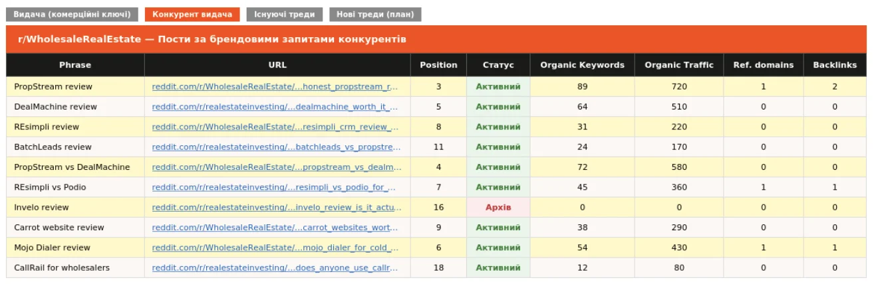Click Активний status in CallRail row
Image resolution: width=874 pixels, height=284 pixels.
coord(498,267)
